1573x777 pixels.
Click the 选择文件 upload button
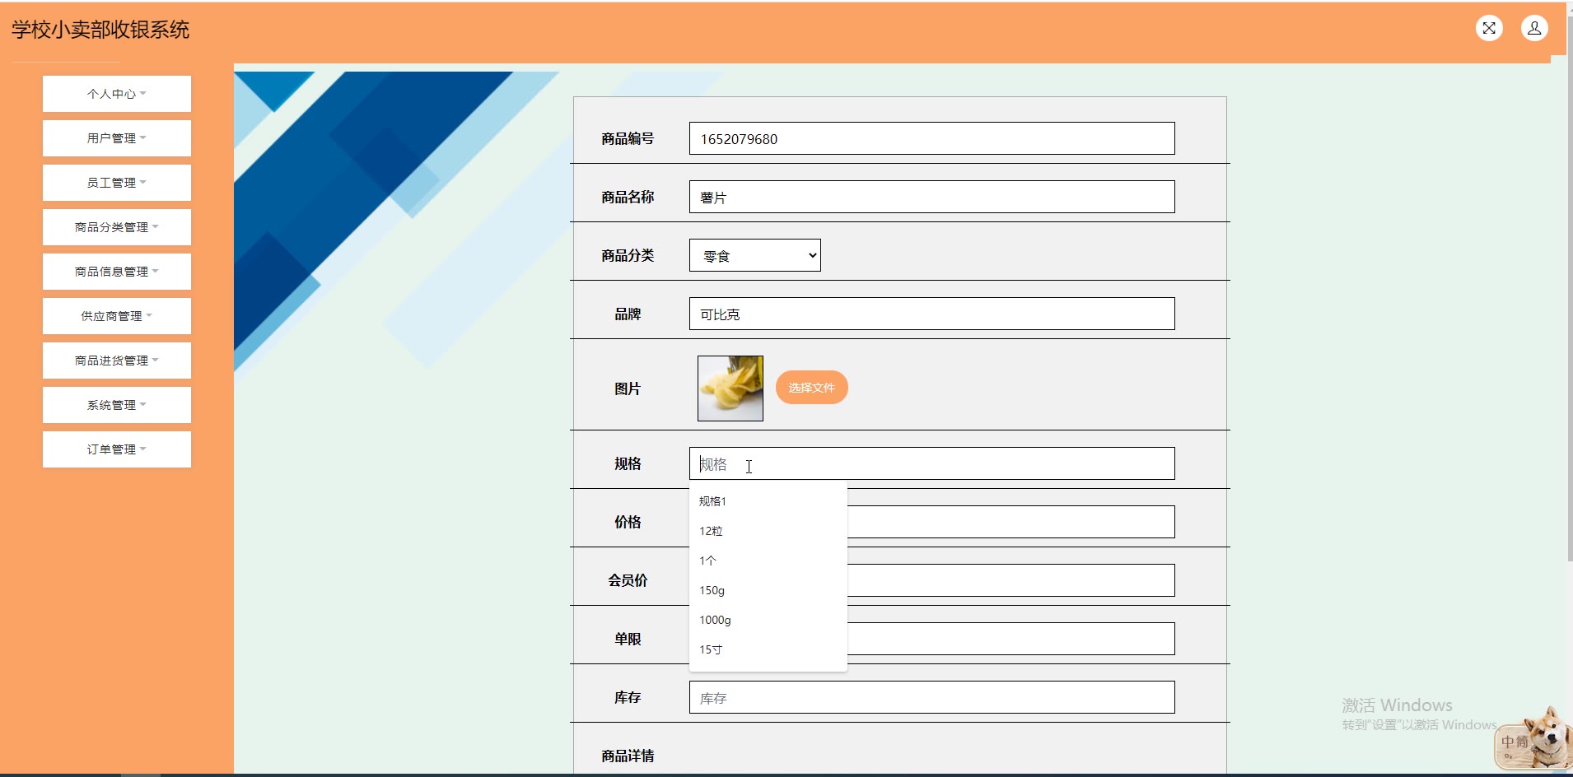812,388
